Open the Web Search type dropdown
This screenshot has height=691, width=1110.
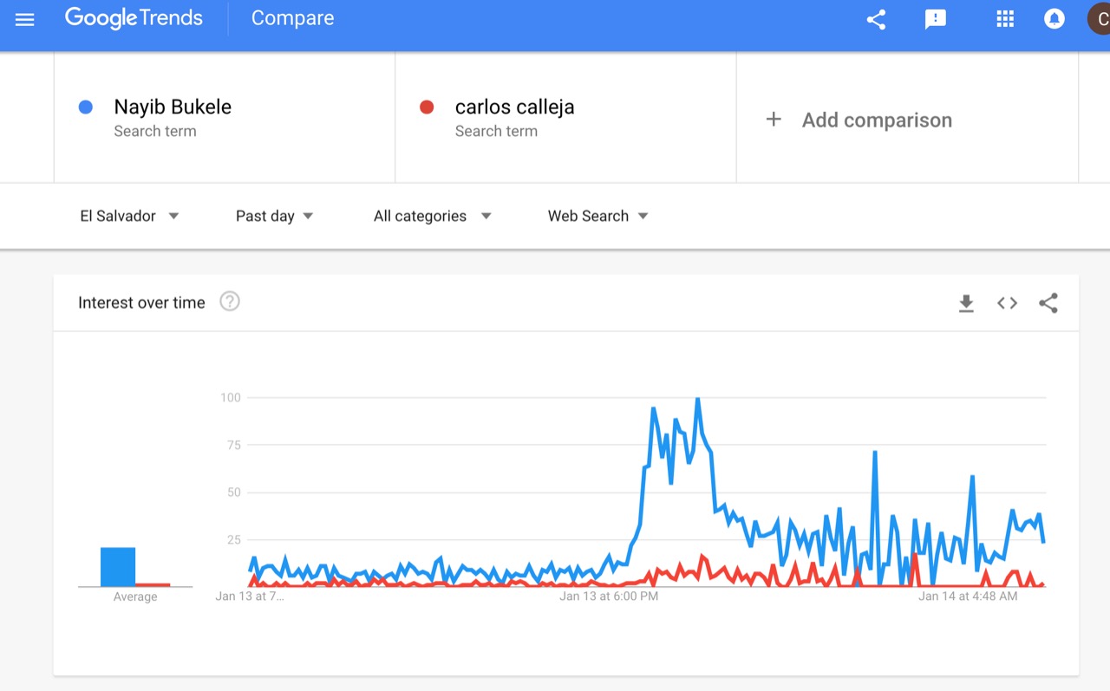coord(598,216)
